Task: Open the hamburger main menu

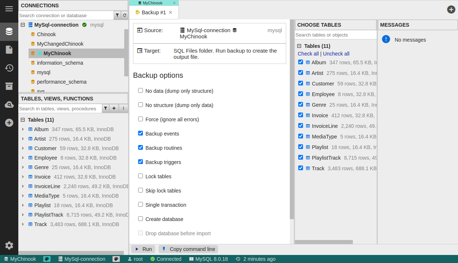Action: tap(9, 9)
